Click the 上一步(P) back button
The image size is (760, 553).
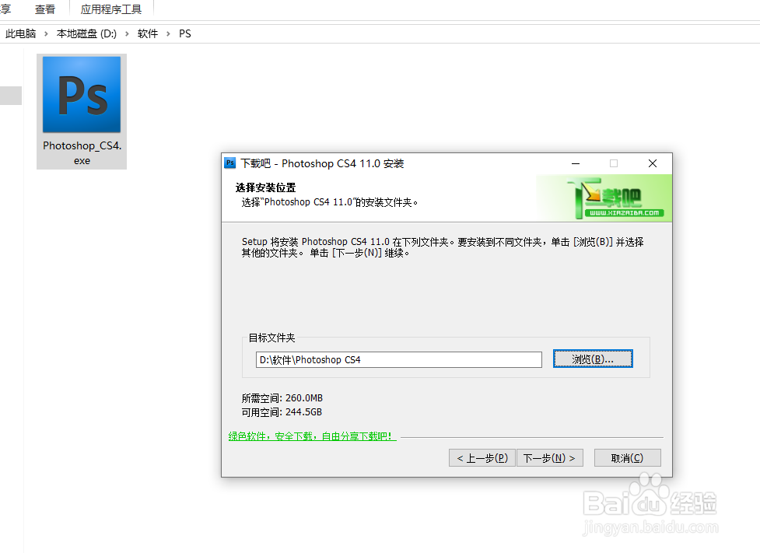482,457
